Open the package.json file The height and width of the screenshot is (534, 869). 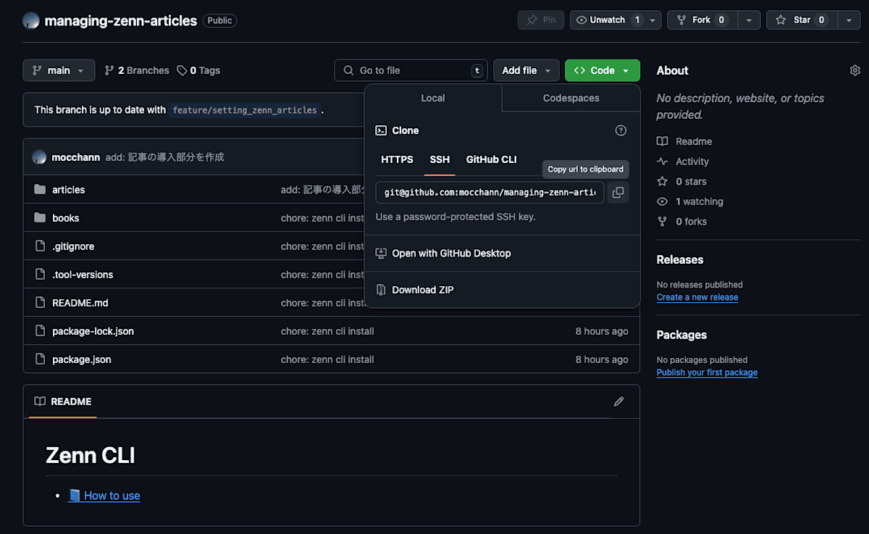82,359
